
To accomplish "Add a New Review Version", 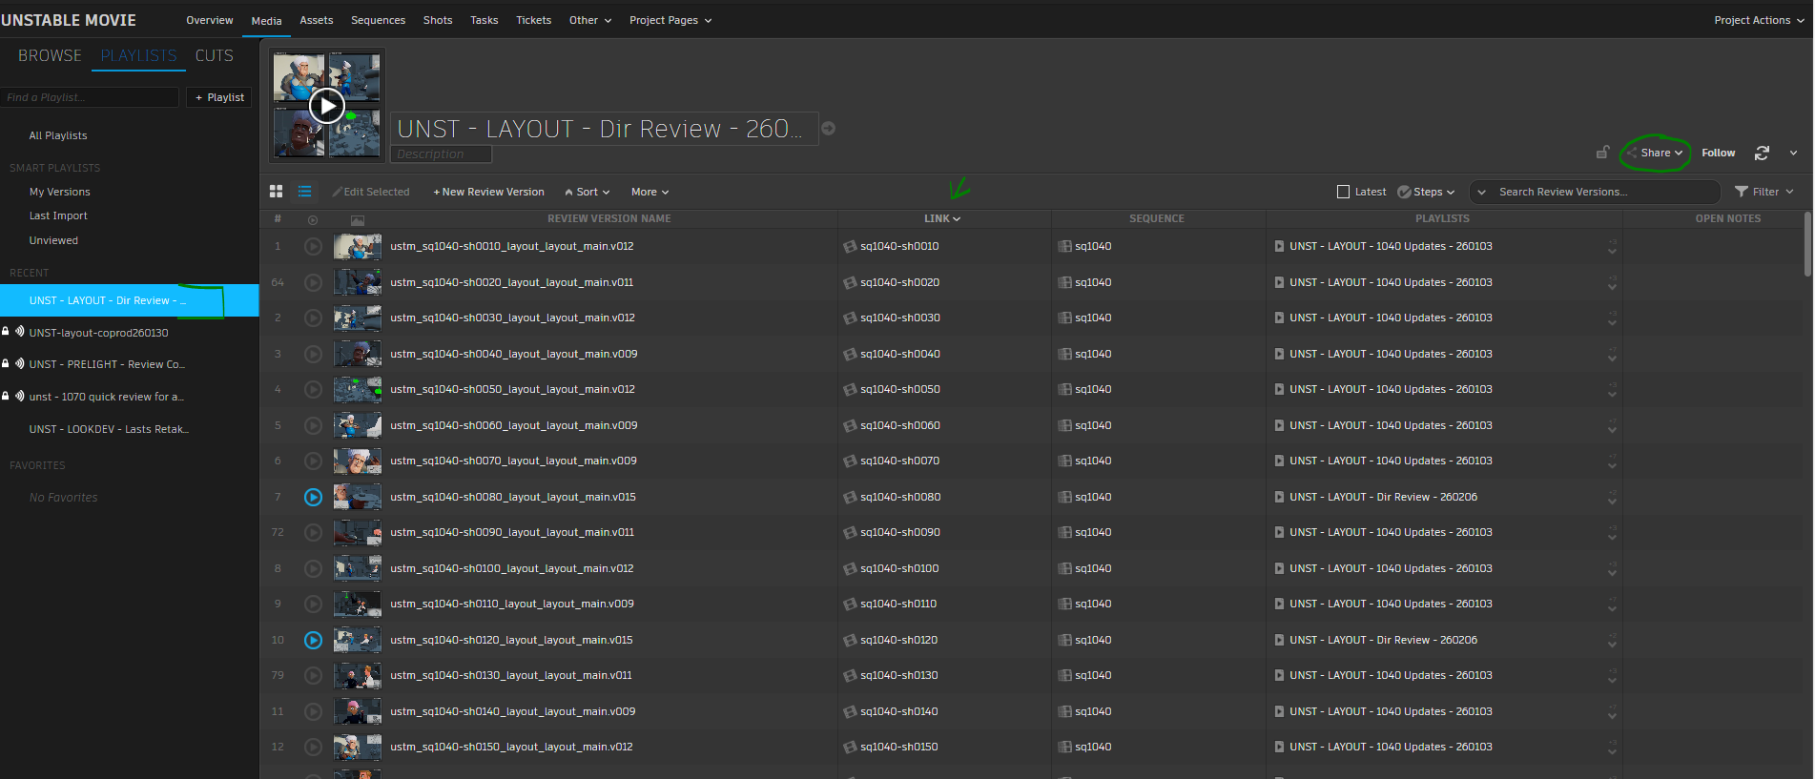I will coord(488,192).
